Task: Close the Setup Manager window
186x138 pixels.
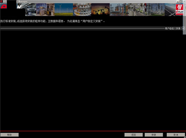Action: 184,2
